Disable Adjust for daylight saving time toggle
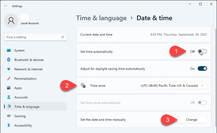Image resolution: width=217 pixels, height=133 pixels. [x=202, y=69]
